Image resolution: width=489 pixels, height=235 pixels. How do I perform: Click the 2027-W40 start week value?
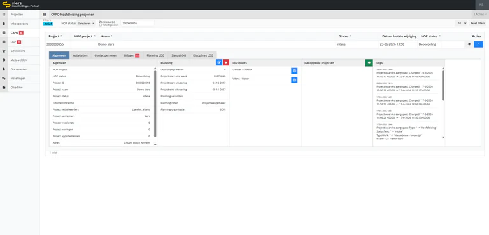coord(220,76)
